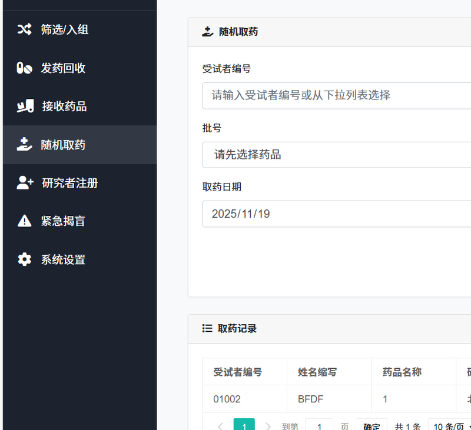
Task: Open the 筛选/入组 menu item
Action: click(x=65, y=29)
